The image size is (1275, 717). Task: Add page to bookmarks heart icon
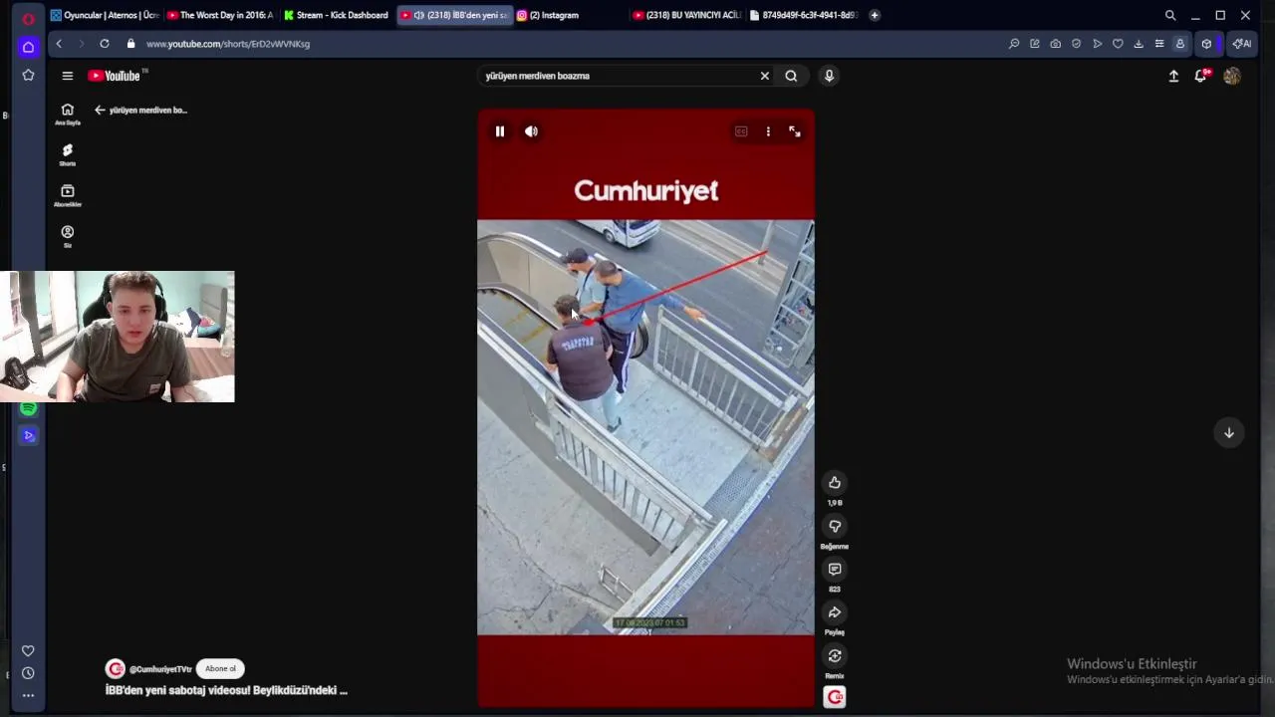click(x=1118, y=44)
